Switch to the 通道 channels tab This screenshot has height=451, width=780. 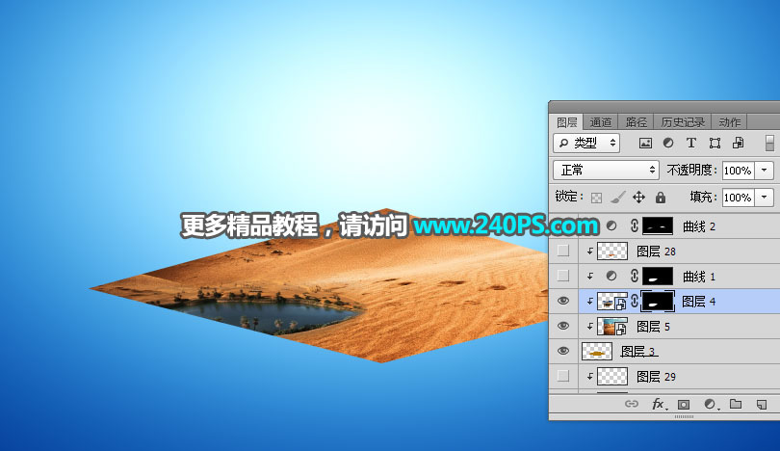pos(601,122)
